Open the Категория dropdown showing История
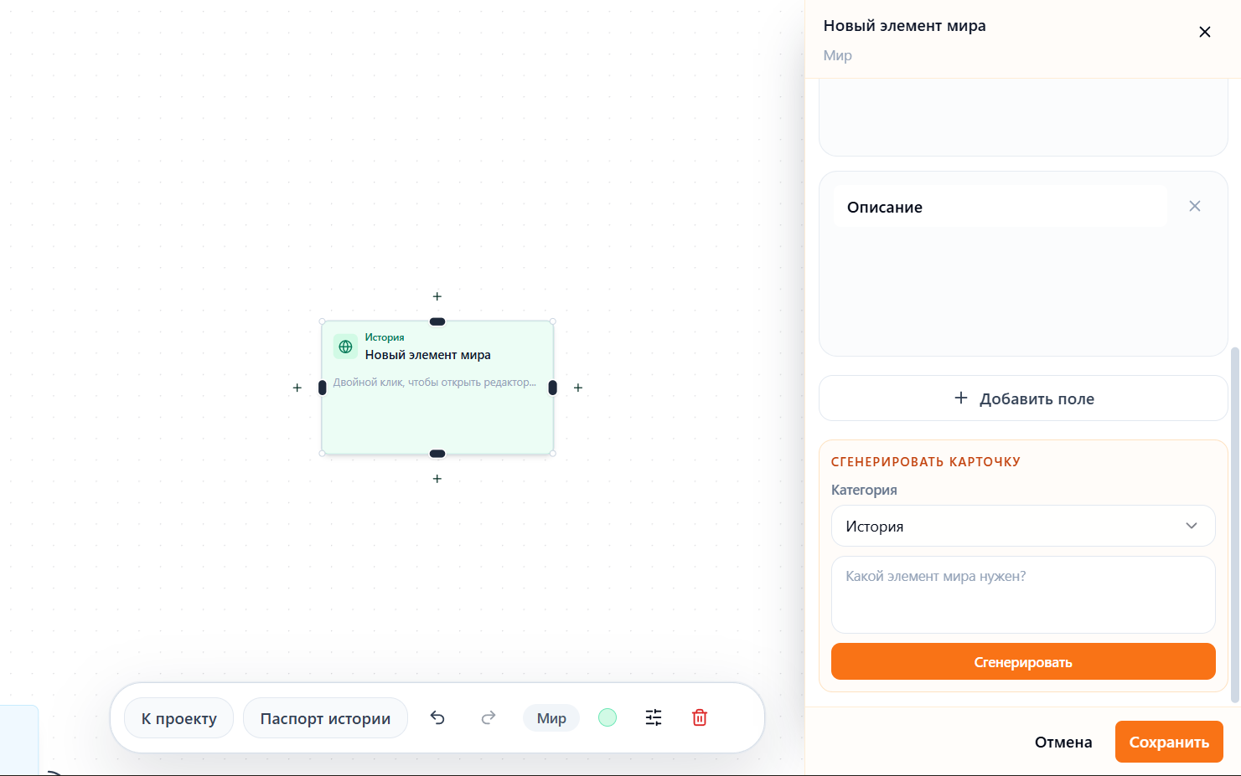This screenshot has height=776, width=1241. tap(1023, 526)
